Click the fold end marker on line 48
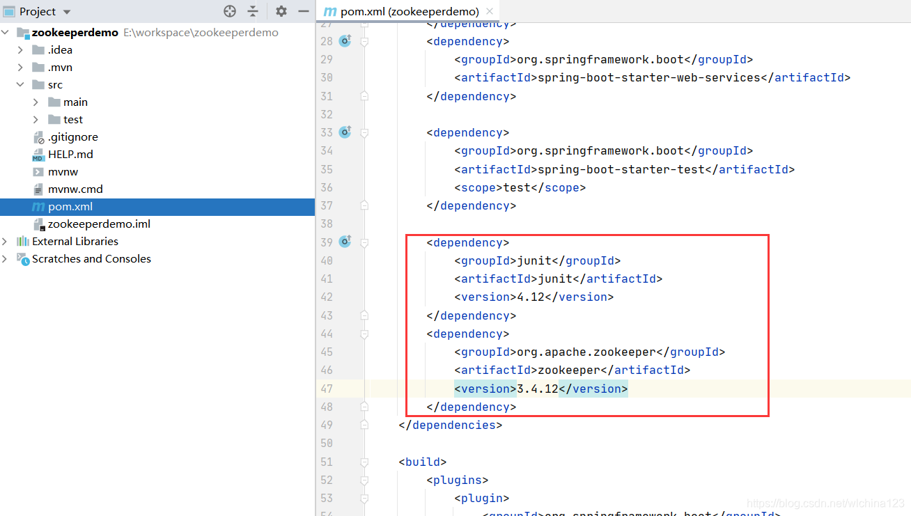Viewport: 911px width, 516px height. [364, 407]
